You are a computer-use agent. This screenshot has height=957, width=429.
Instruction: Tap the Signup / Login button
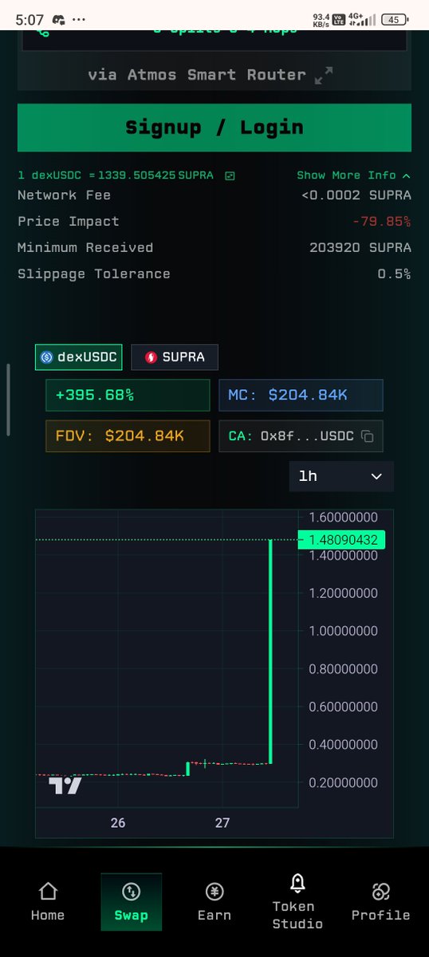click(214, 128)
